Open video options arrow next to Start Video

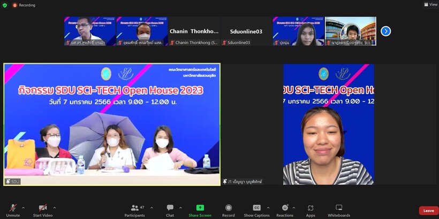pos(55,208)
